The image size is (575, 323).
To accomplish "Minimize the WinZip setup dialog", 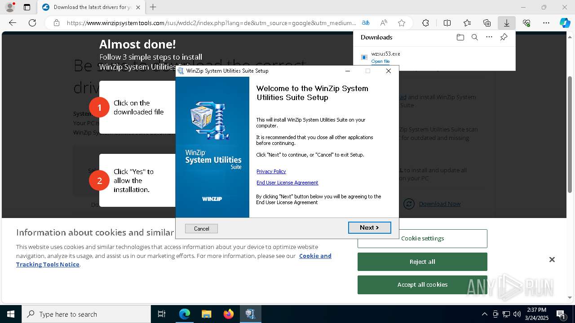I will [348, 71].
